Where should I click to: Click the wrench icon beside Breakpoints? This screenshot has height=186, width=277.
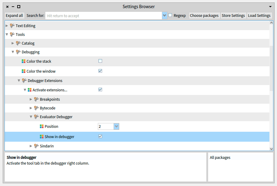(36, 99)
